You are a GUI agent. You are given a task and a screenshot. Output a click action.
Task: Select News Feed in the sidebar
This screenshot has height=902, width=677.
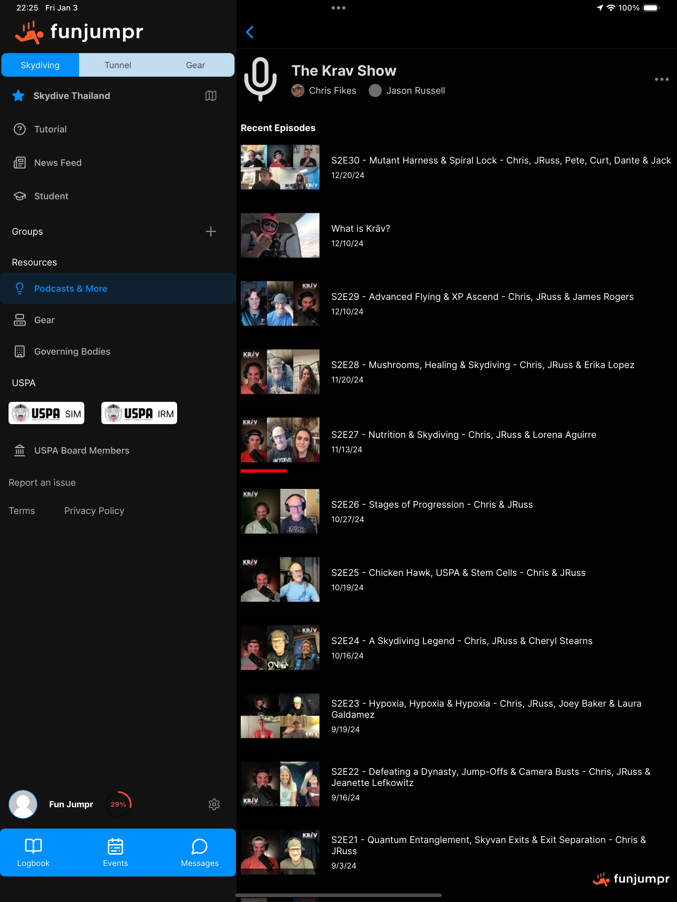tap(57, 163)
